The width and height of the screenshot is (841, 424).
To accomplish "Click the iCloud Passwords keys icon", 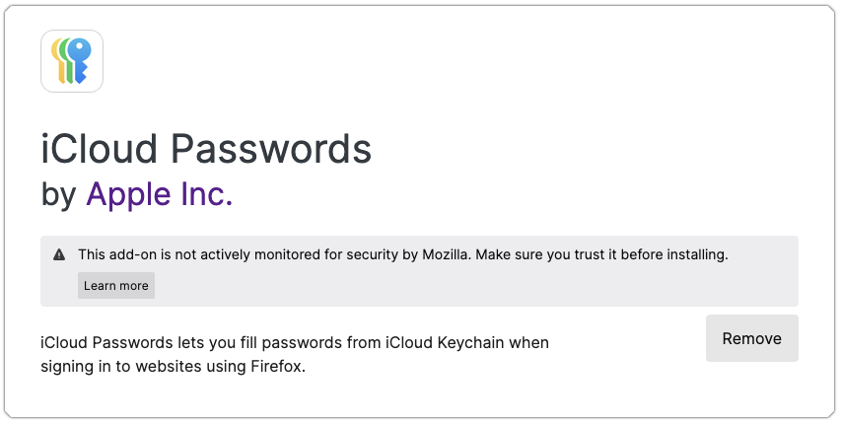I will pyautogui.click(x=72, y=61).
